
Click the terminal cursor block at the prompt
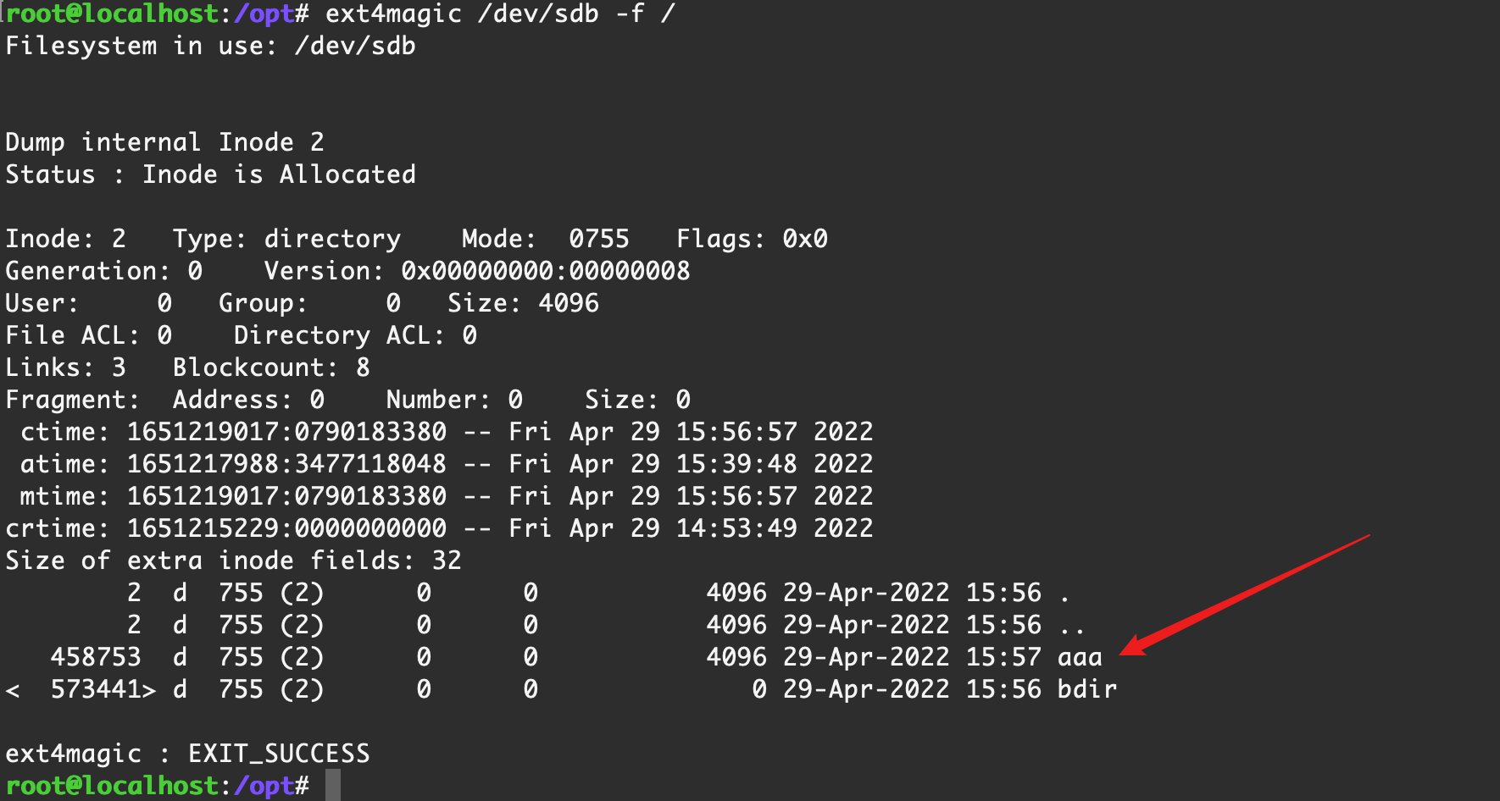(x=333, y=785)
